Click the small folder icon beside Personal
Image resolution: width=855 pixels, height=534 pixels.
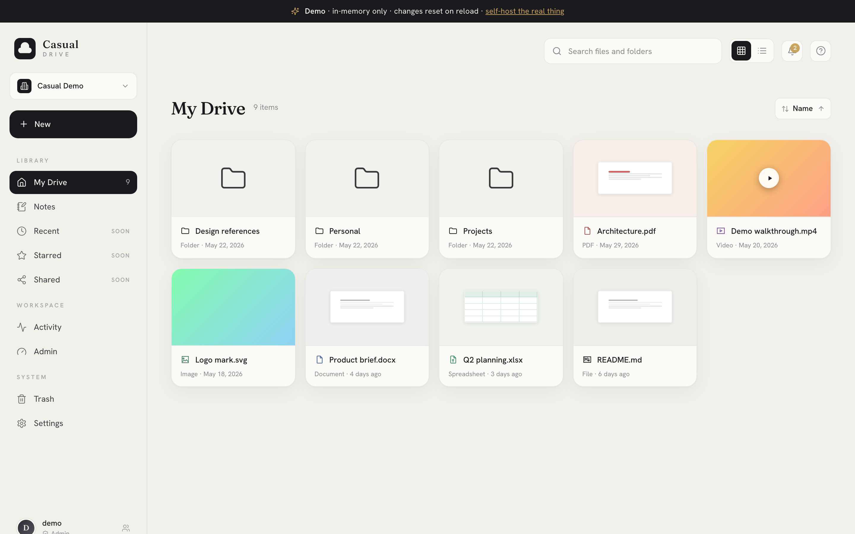pyautogui.click(x=319, y=231)
